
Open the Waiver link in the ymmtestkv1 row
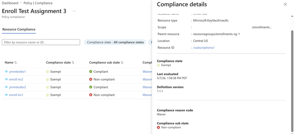pyautogui.click(x=147, y=71)
